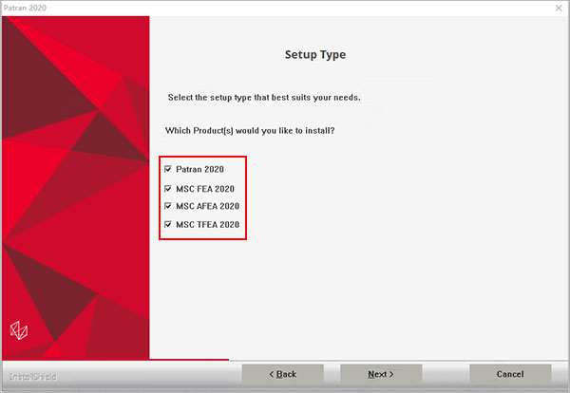Go back with the Back button

[282, 374]
